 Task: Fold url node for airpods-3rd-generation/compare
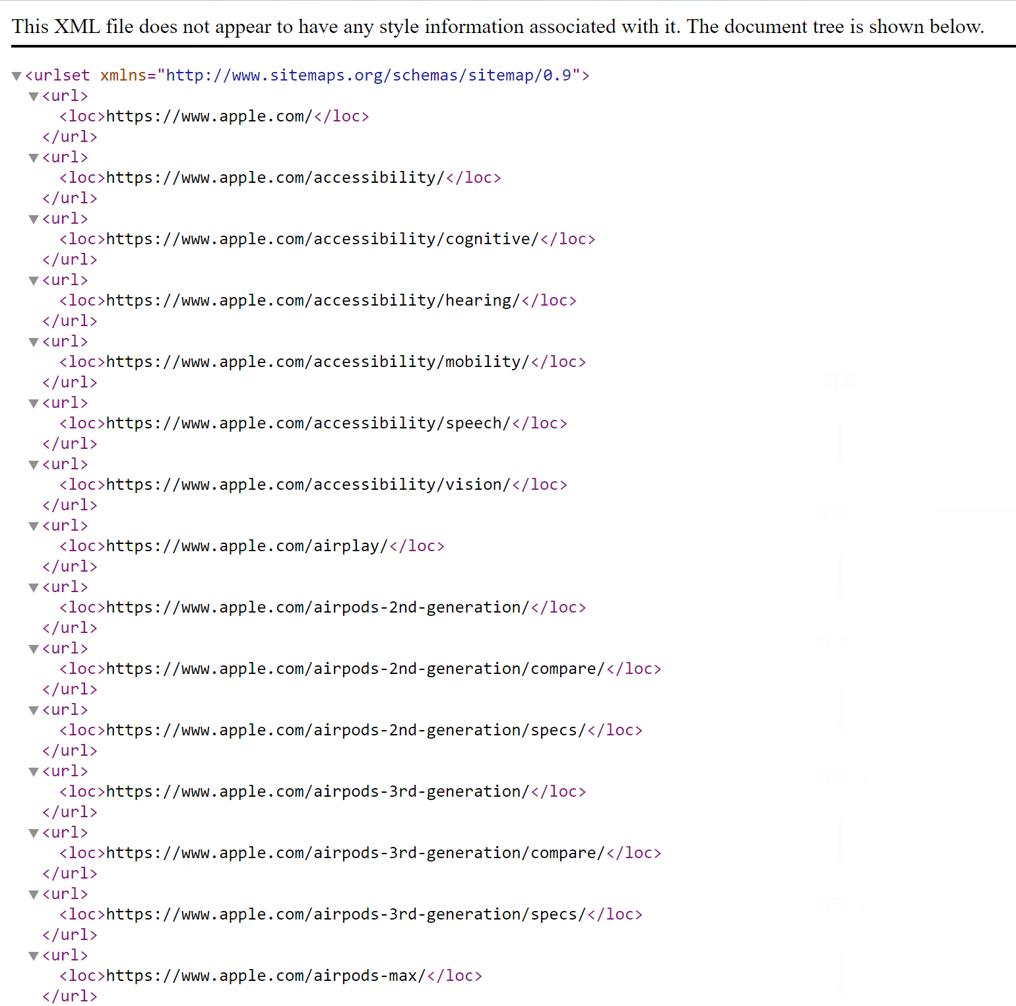[x=34, y=834]
